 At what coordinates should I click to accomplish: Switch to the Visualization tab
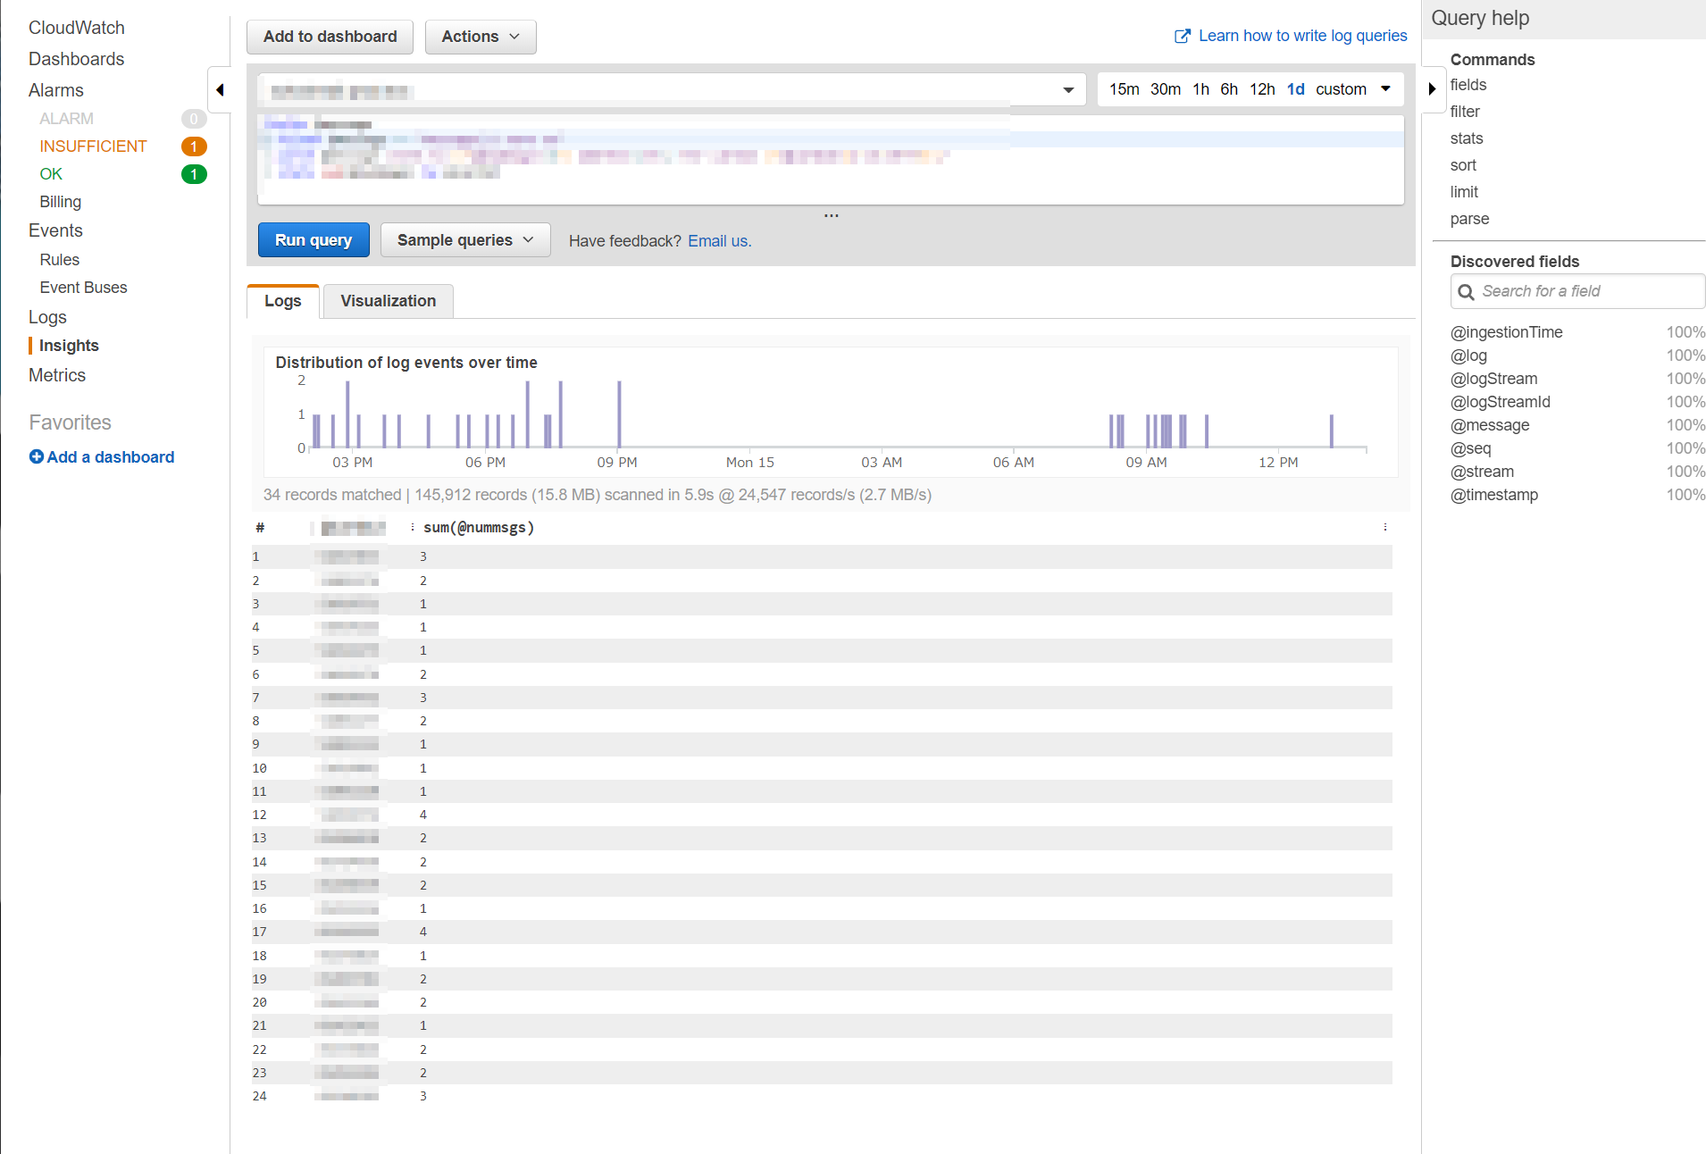(389, 301)
